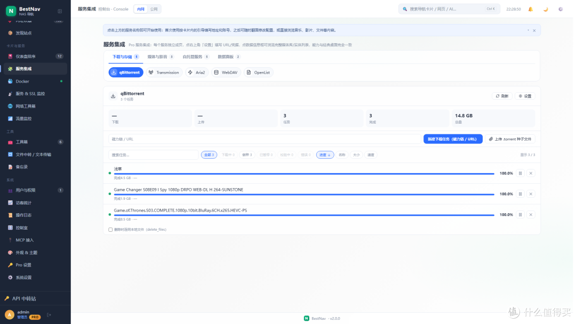Open 操作日志 in the sidebar
The width and height of the screenshot is (576, 324).
coord(35,215)
